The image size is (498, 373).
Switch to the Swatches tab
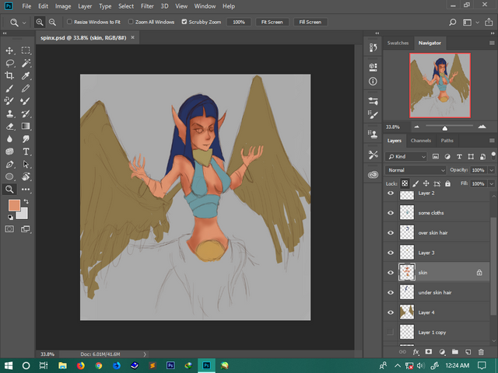point(398,43)
